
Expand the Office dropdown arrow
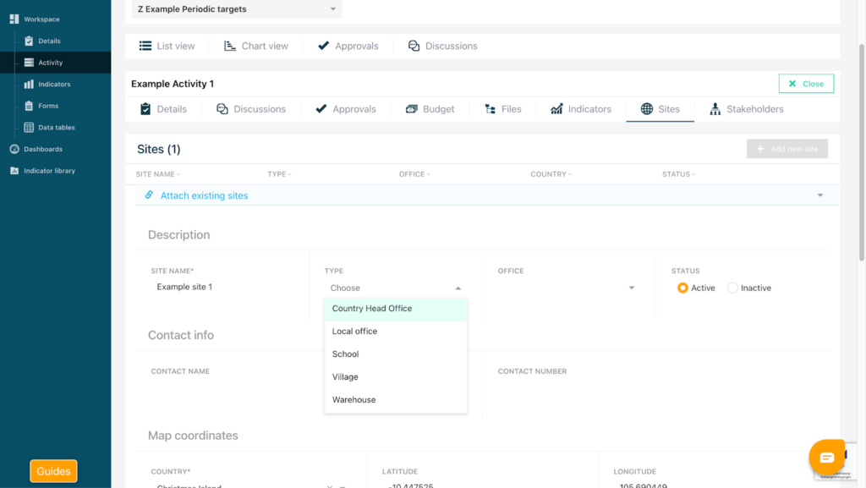pyautogui.click(x=631, y=288)
